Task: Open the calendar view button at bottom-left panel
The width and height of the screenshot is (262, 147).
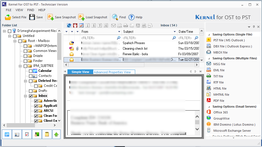Action: (7, 134)
